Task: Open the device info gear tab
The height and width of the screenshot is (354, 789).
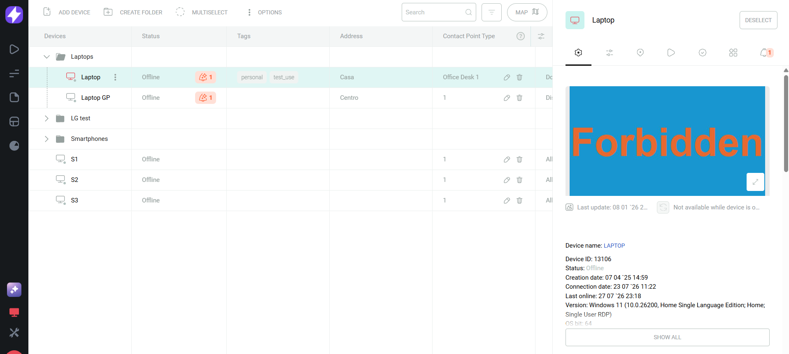Action: (x=578, y=53)
